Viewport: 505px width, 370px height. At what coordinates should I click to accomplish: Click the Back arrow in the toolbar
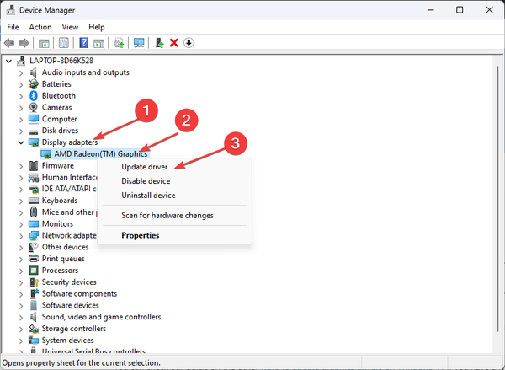(9, 43)
